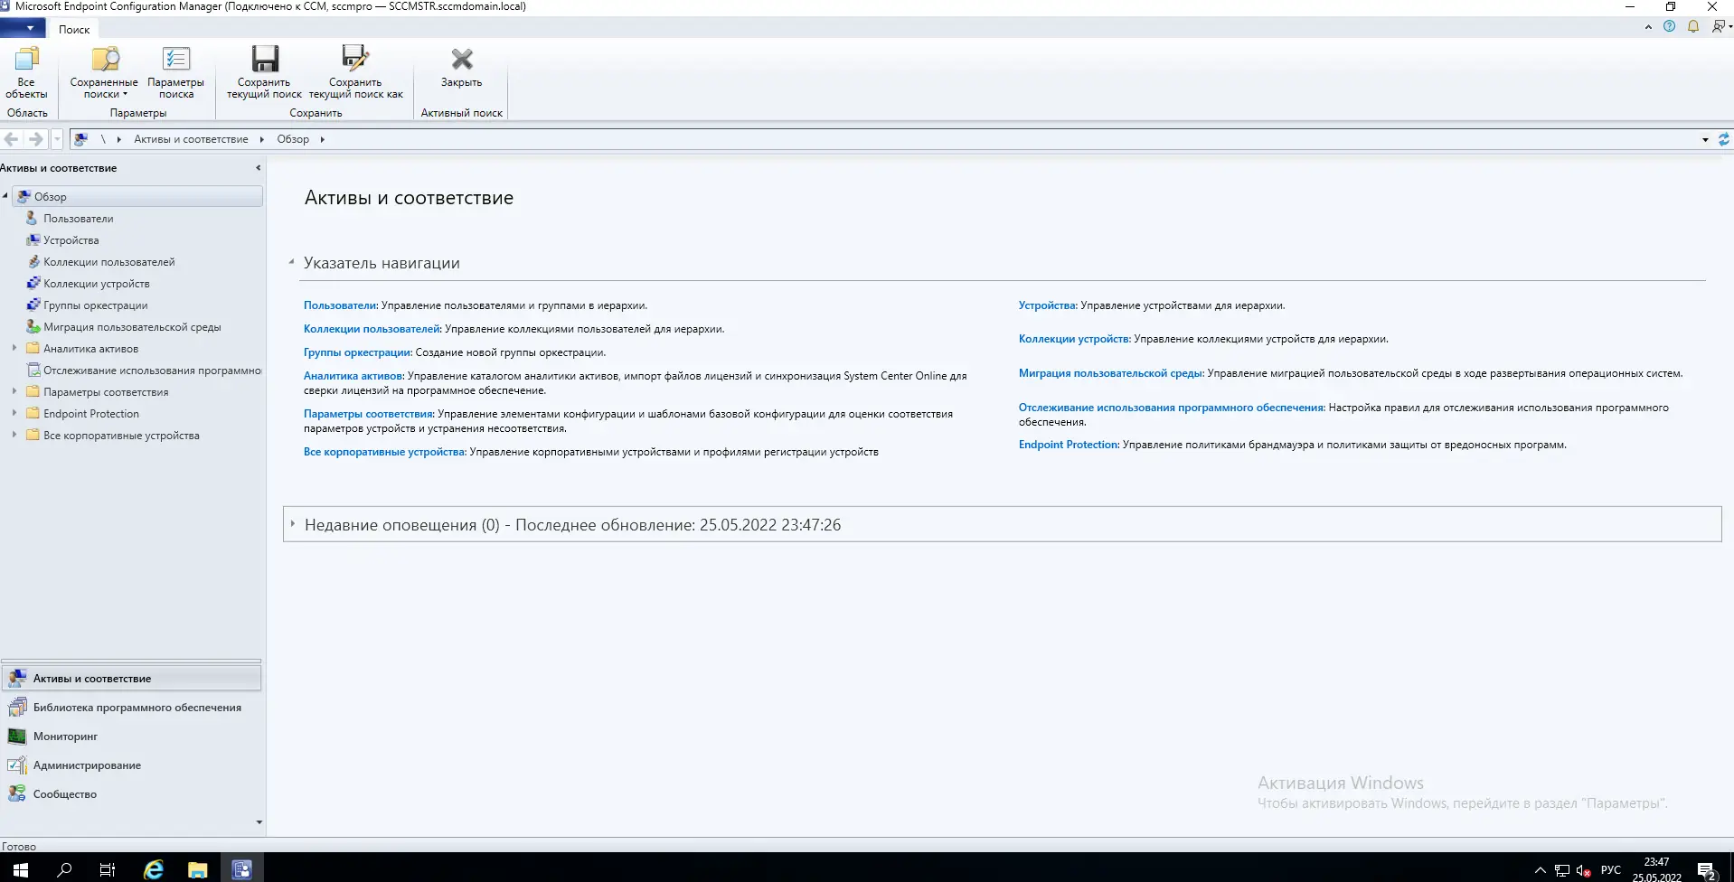1734x882 pixels.
Task: Open Help via the question mark icon
Action: click(1669, 27)
